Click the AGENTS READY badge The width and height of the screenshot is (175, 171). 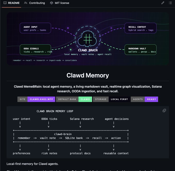click(x=144, y=99)
